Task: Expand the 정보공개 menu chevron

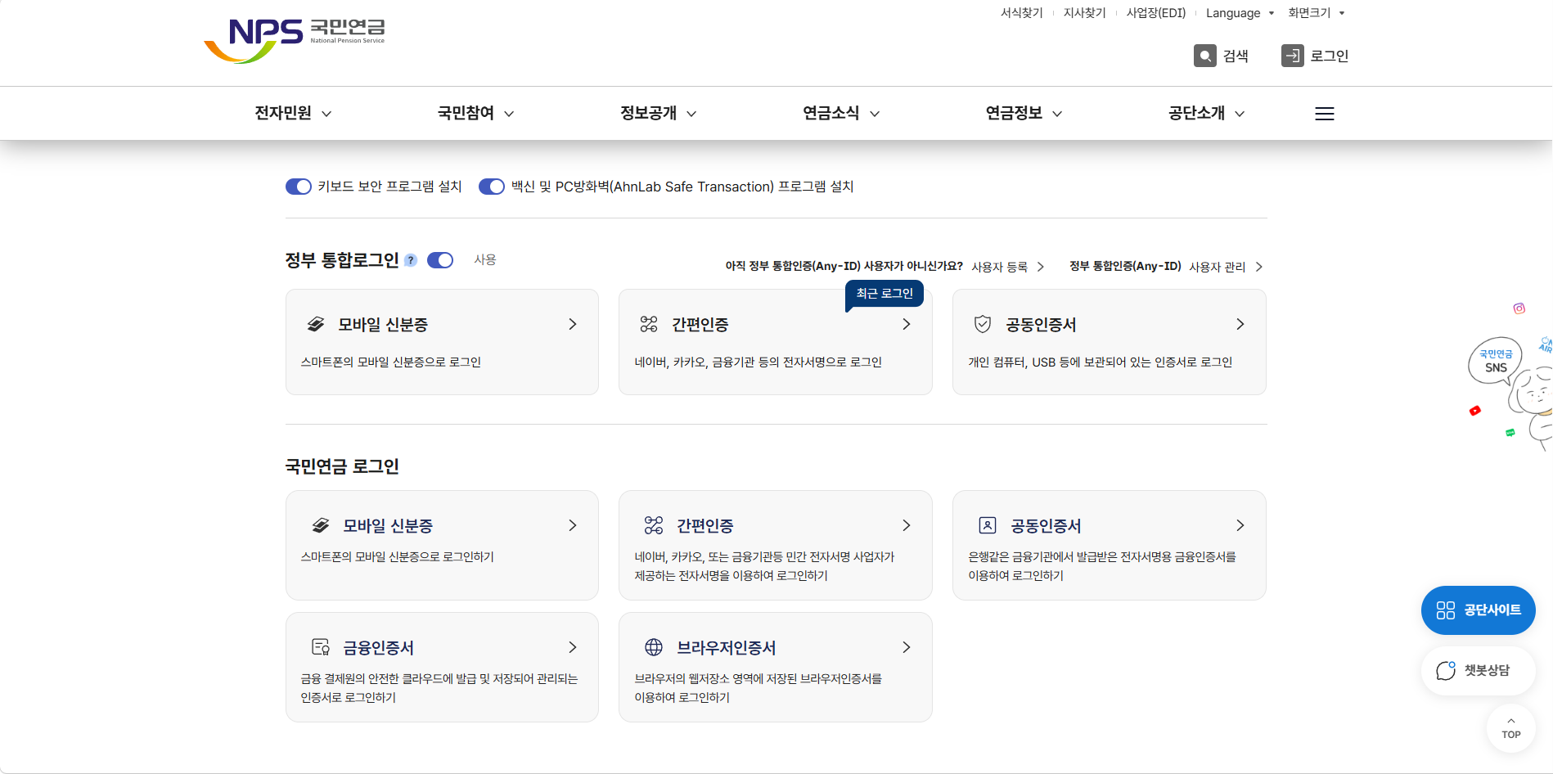Action: 691,114
